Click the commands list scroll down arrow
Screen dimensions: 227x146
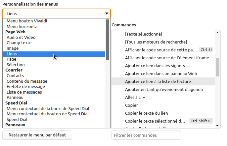[218, 126]
